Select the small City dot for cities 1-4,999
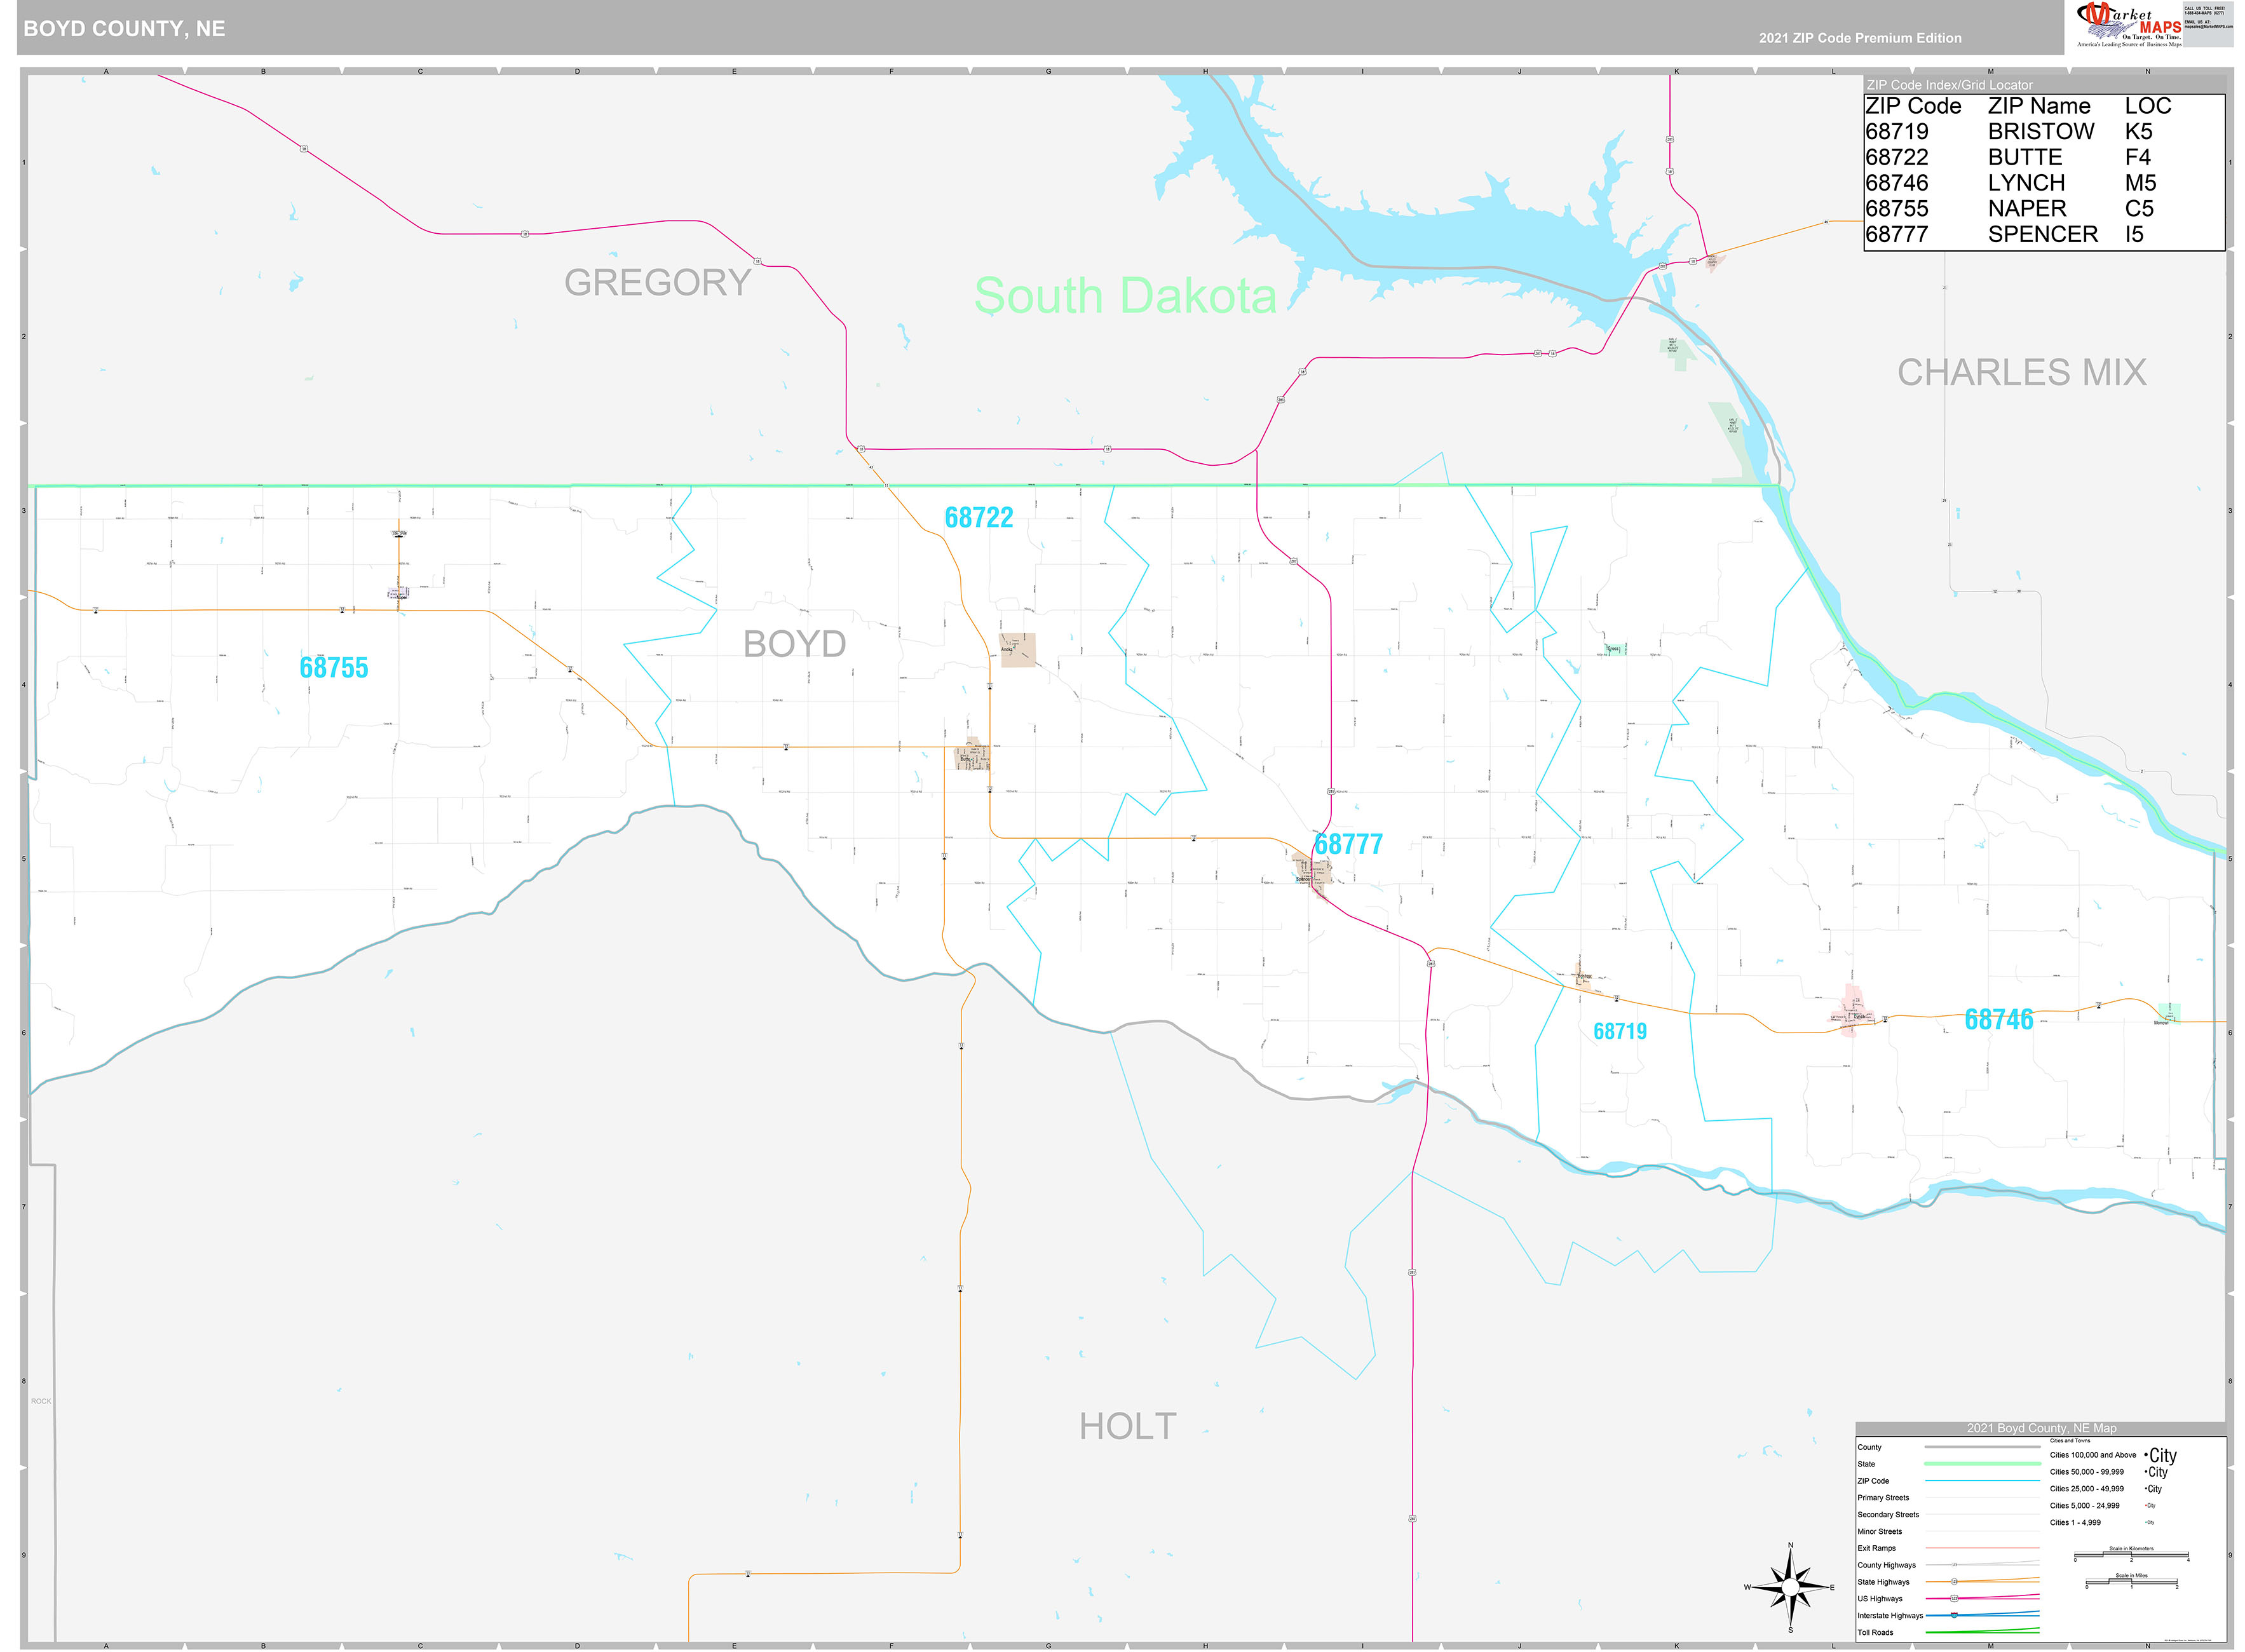 coord(2146,1522)
